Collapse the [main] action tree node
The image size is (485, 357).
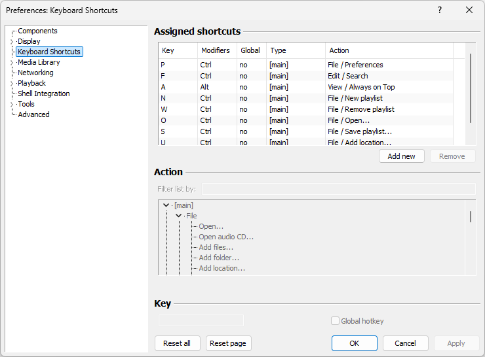[x=166, y=205]
